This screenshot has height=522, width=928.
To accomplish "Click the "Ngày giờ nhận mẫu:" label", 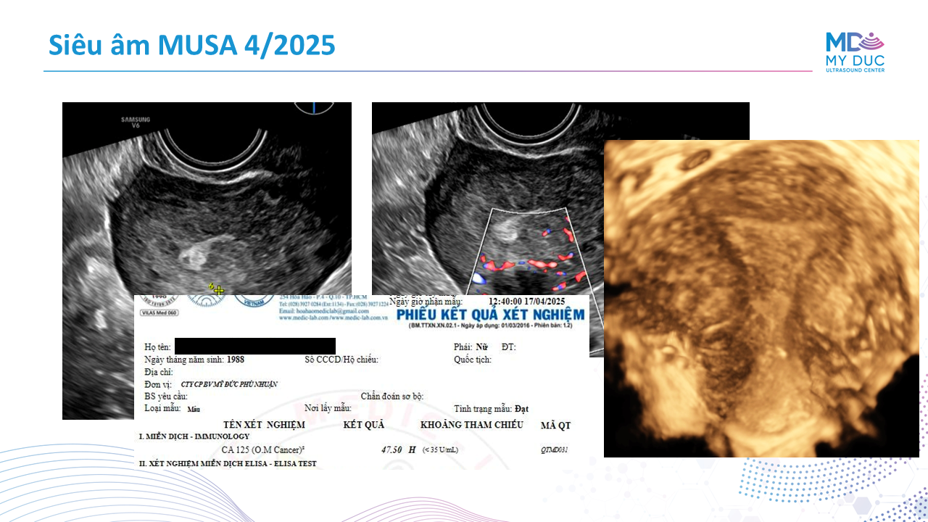I will click(426, 301).
